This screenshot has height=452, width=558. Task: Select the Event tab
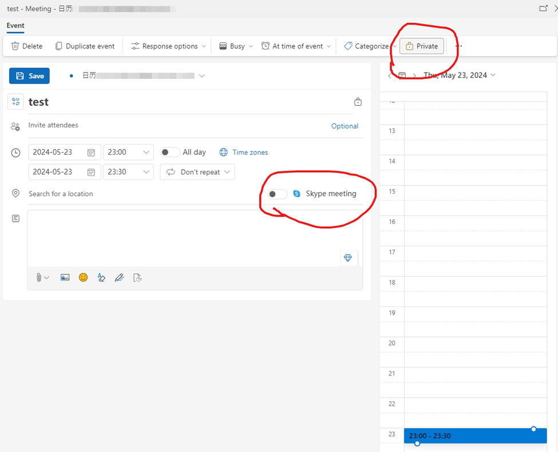(x=15, y=26)
